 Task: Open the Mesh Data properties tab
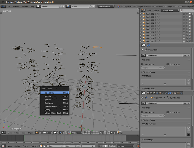169,93
